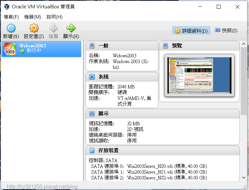Switch to 快照(S) snapshots view
249x190 pixels.
click(226, 30)
